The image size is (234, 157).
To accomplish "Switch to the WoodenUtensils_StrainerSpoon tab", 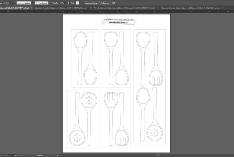I will (x=190, y=8).
